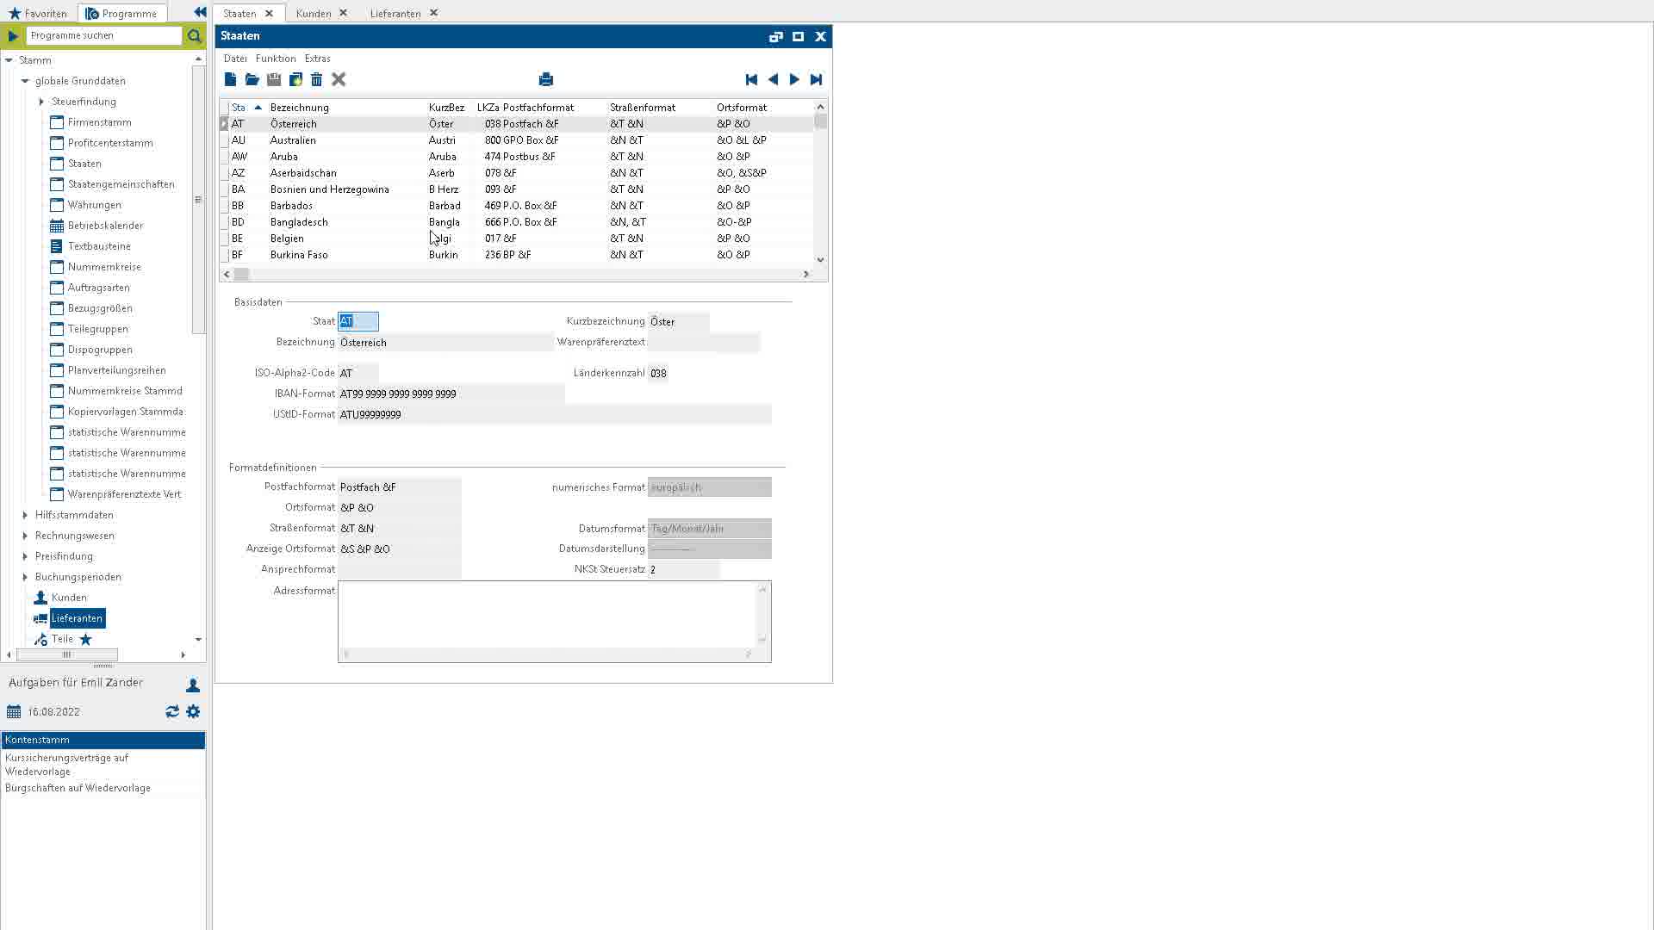Go to previous record arrow
The width and height of the screenshot is (1654, 930).
coord(773,79)
